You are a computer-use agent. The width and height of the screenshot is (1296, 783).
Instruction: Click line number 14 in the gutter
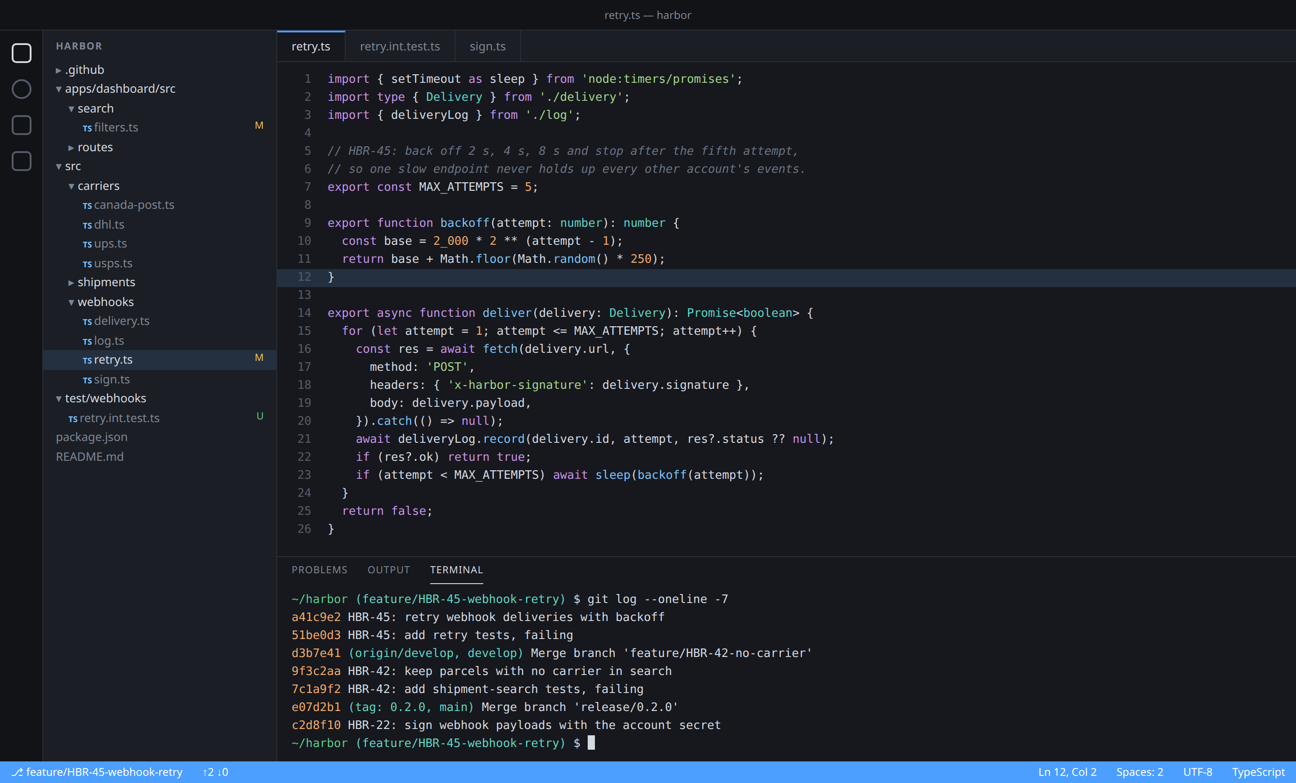304,312
